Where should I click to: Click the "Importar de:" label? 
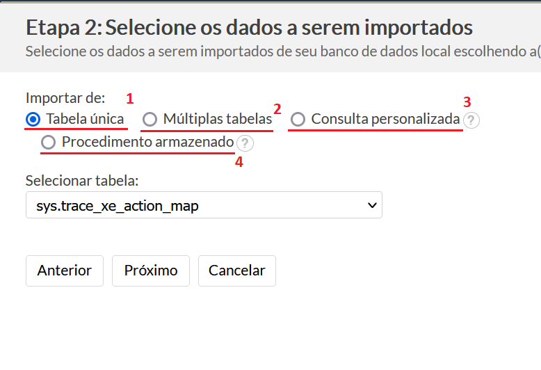click(65, 98)
